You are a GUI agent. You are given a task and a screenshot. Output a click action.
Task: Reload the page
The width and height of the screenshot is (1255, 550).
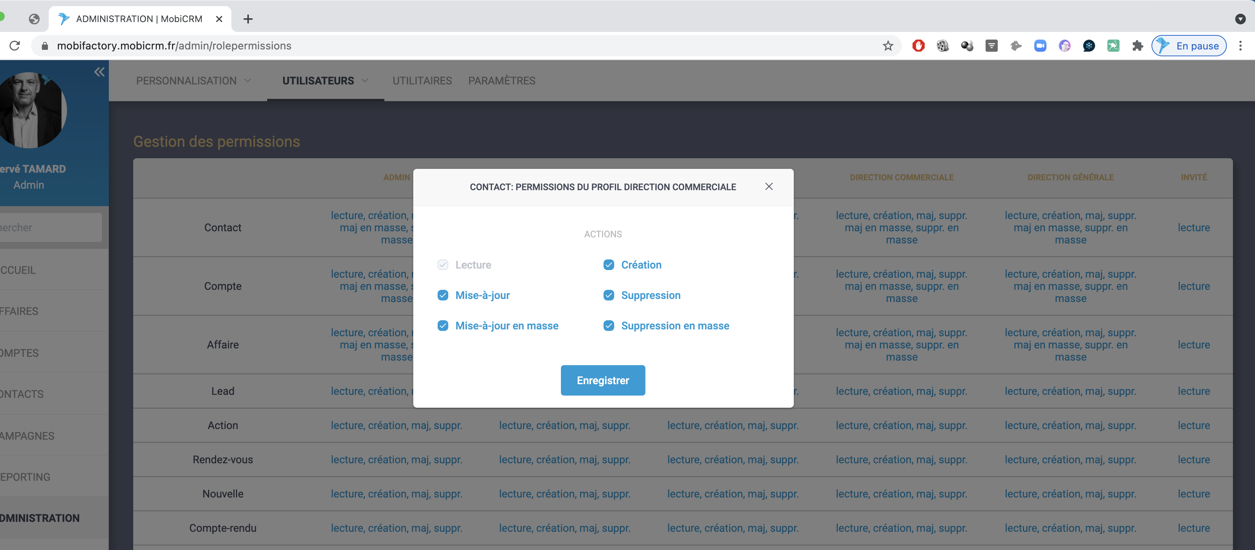14,46
